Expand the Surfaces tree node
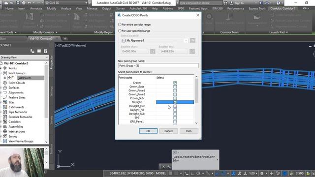 [0, 88]
